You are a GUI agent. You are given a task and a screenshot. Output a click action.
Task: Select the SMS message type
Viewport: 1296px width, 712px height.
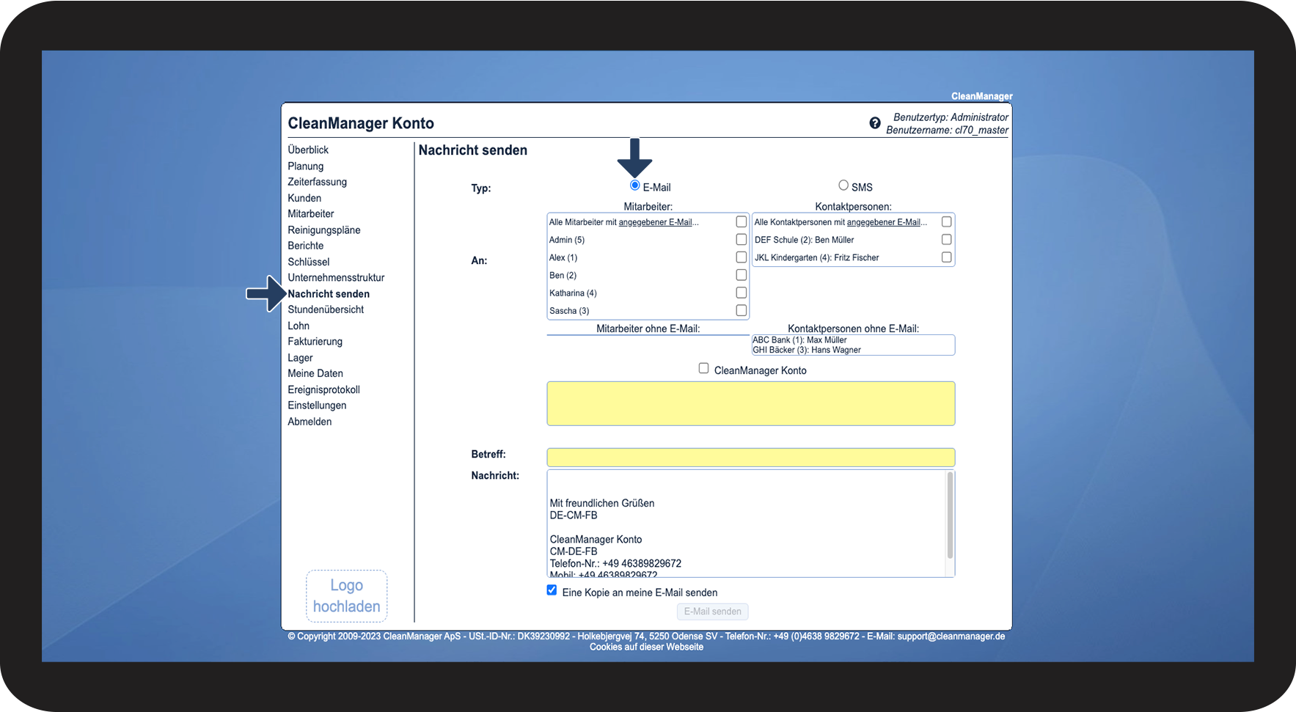pos(843,186)
